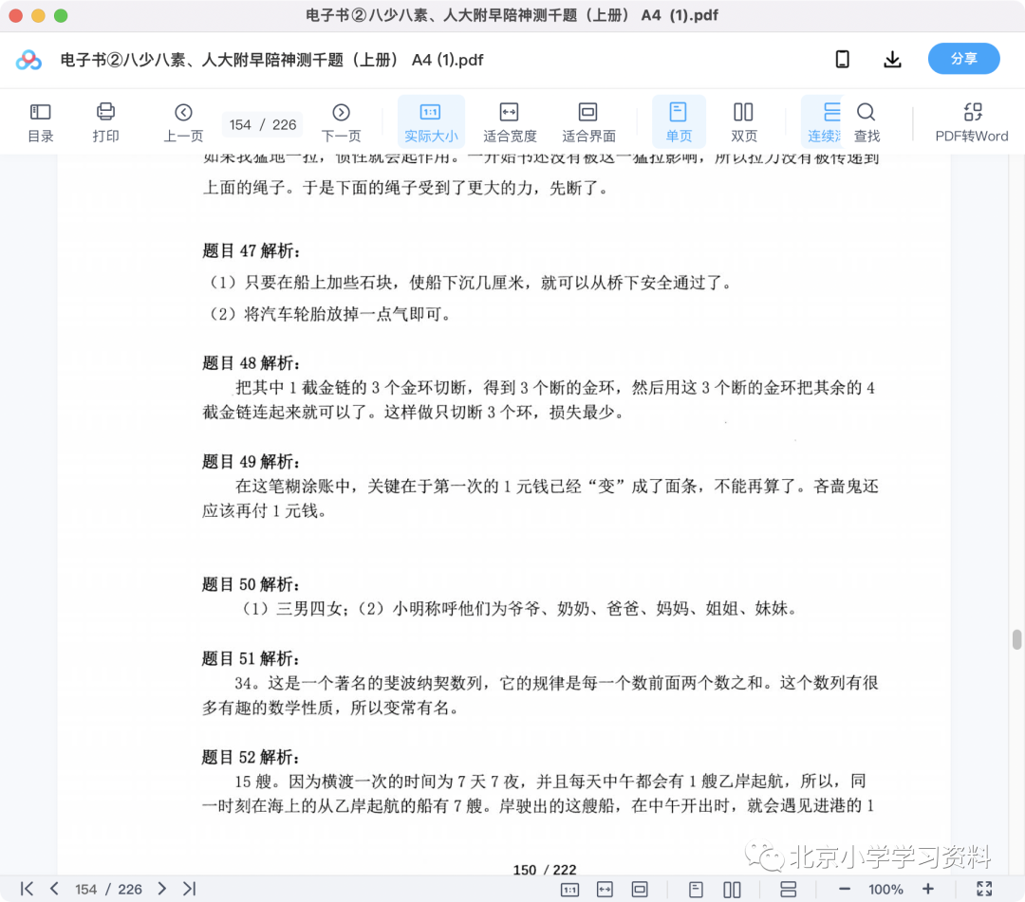Click the bottom bar single page icon
Screen dimensions: 1025x902
coord(697,889)
